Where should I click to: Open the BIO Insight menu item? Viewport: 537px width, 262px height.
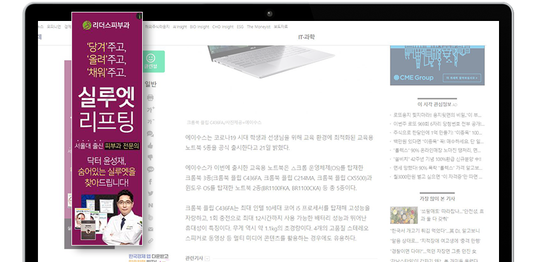[x=199, y=27]
